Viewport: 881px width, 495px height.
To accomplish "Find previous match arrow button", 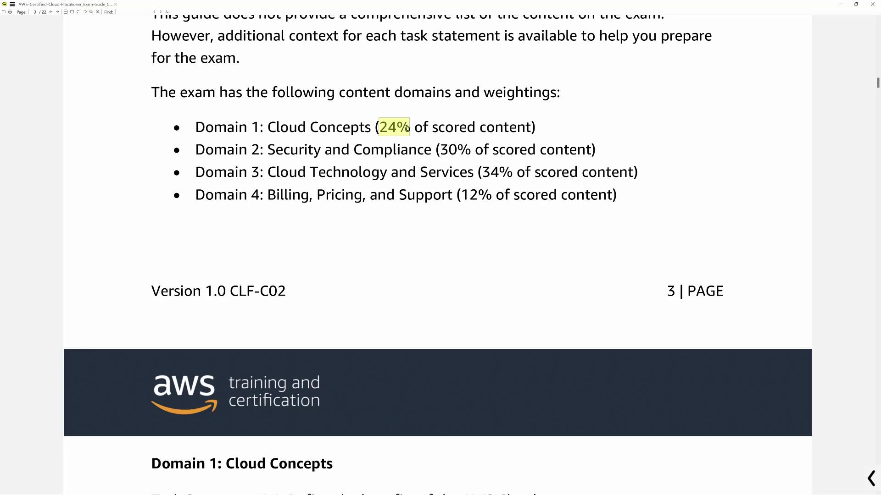I will pos(155,12).
